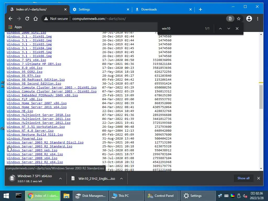Open the Windows Start menu
Viewport: 268px width, 201px height.
click(x=6, y=196)
